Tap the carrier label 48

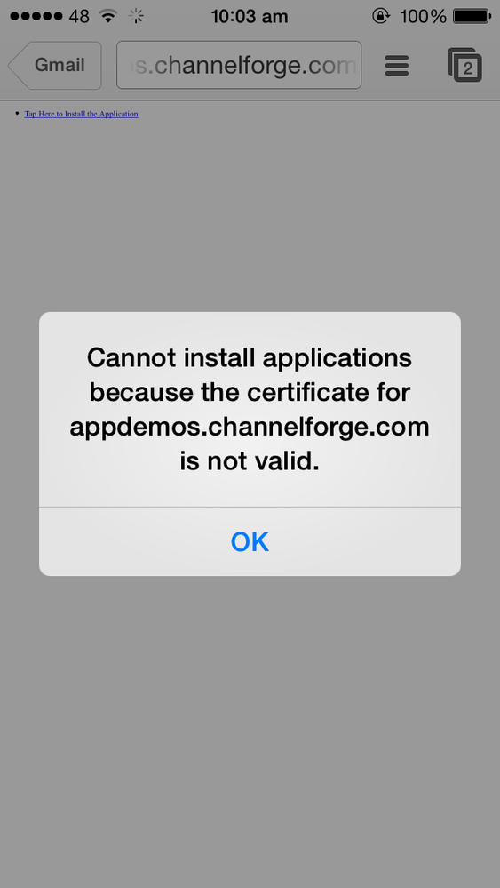[x=79, y=16]
